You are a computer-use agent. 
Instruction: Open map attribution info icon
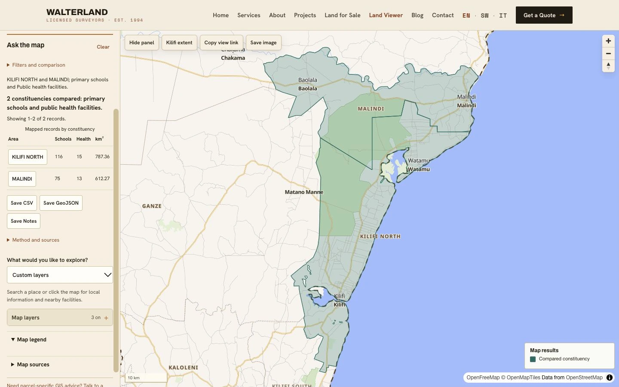610,378
